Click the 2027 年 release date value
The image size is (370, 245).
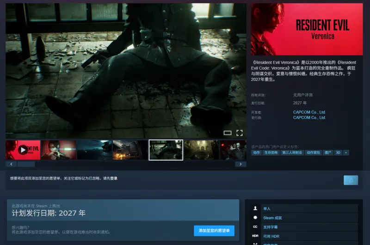[x=300, y=103]
